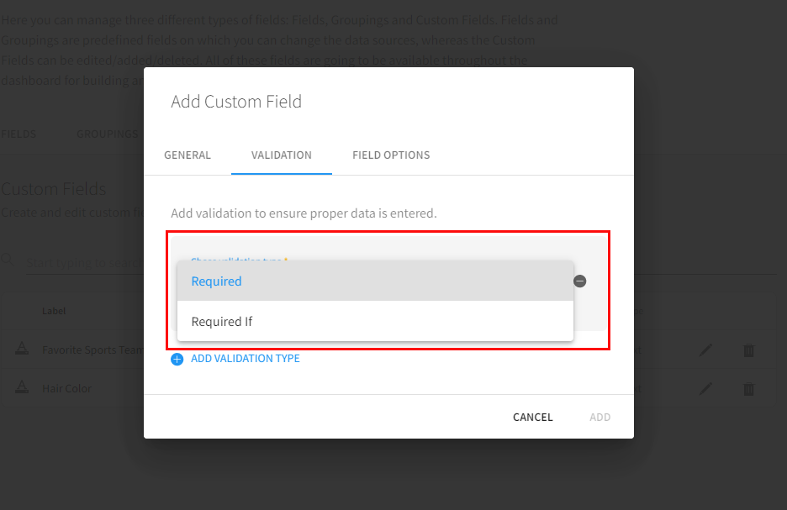Delete the Favorite Sports Team field
This screenshot has width=787, height=510.
pyautogui.click(x=748, y=350)
